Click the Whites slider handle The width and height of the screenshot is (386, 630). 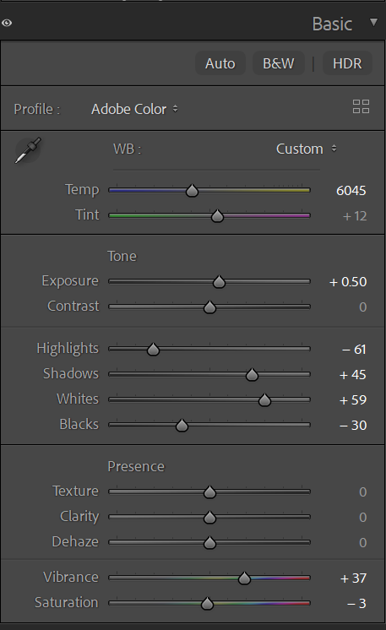pyautogui.click(x=264, y=399)
